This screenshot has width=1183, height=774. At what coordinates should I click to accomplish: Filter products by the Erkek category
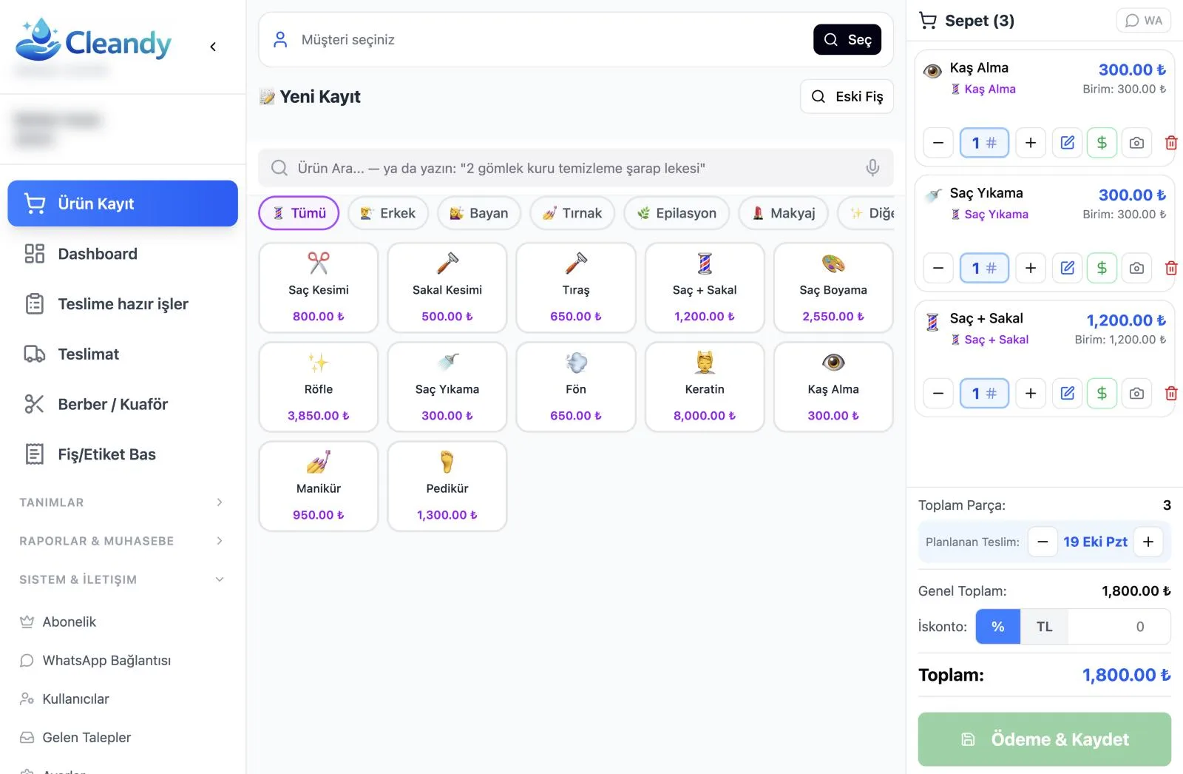(388, 213)
